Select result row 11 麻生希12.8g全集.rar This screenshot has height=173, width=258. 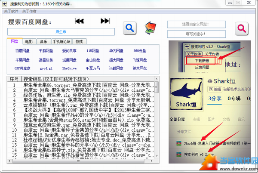pos(81,135)
